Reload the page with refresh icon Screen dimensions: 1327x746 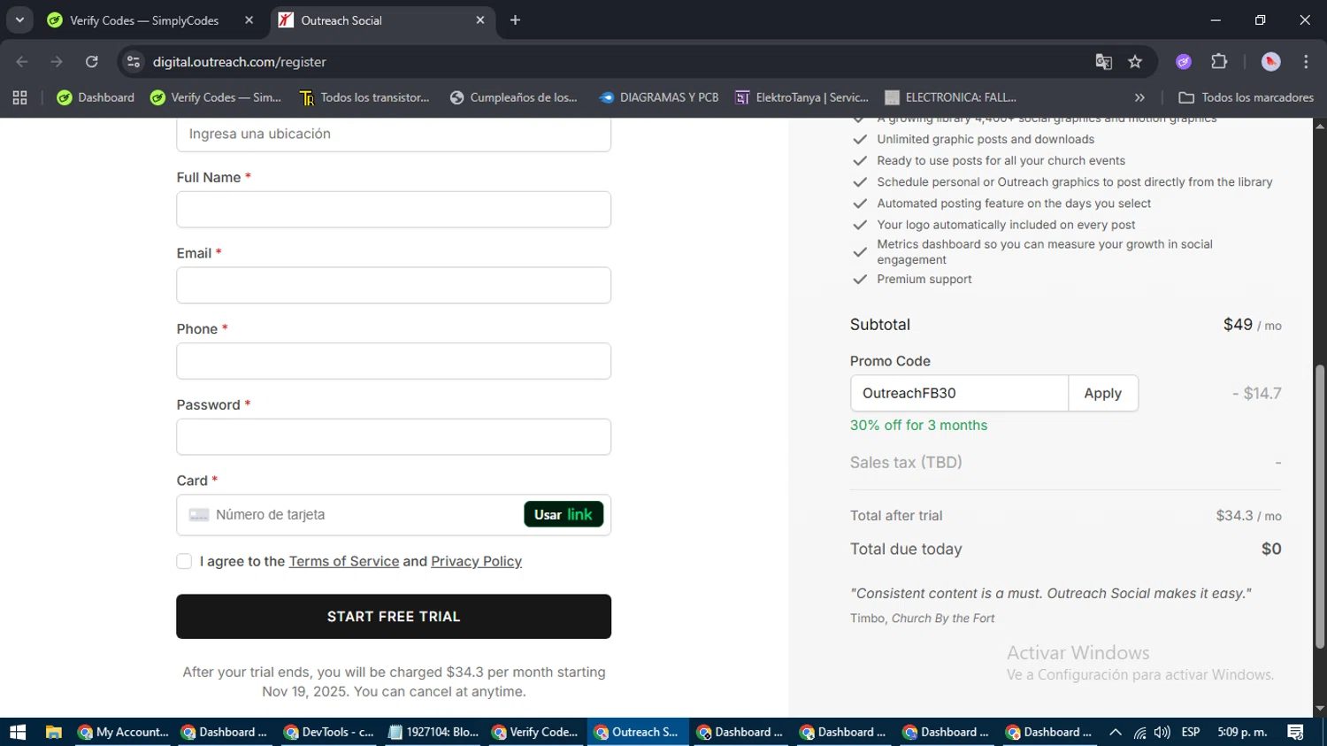92,62
